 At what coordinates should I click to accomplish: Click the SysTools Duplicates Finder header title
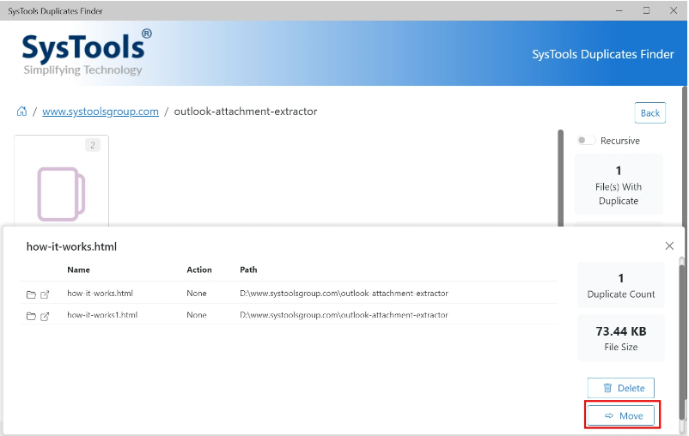coord(603,54)
